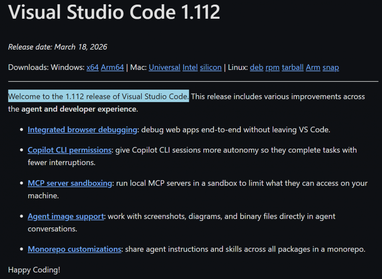This screenshot has width=382, height=279.
Task: Visit the Monorepo customizations link
Action: click(x=75, y=249)
